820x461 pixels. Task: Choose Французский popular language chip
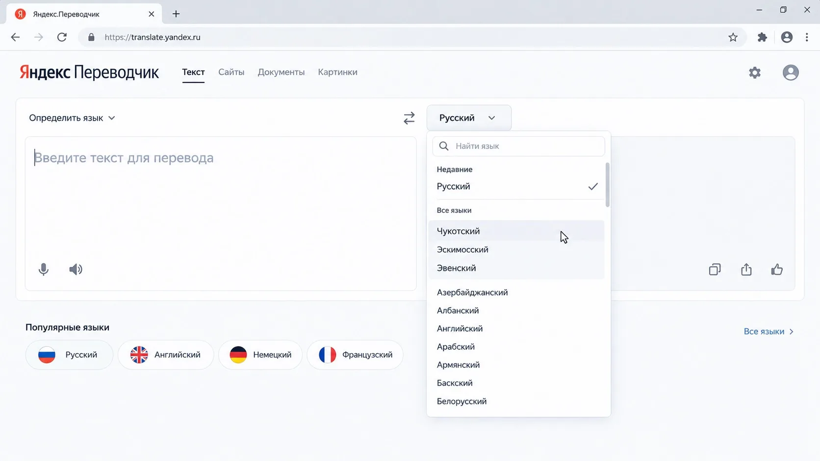(355, 355)
